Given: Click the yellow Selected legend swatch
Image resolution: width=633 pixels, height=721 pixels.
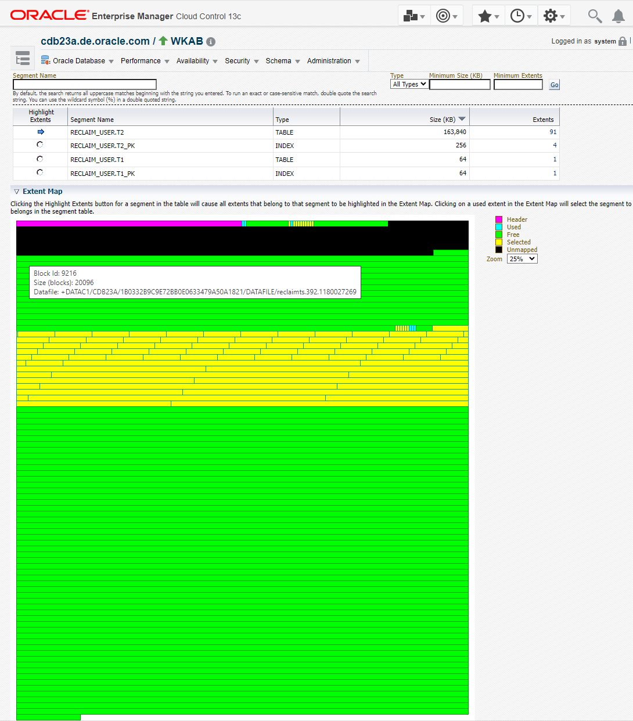Looking at the screenshot, I should pyautogui.click(x=499, y=242).
